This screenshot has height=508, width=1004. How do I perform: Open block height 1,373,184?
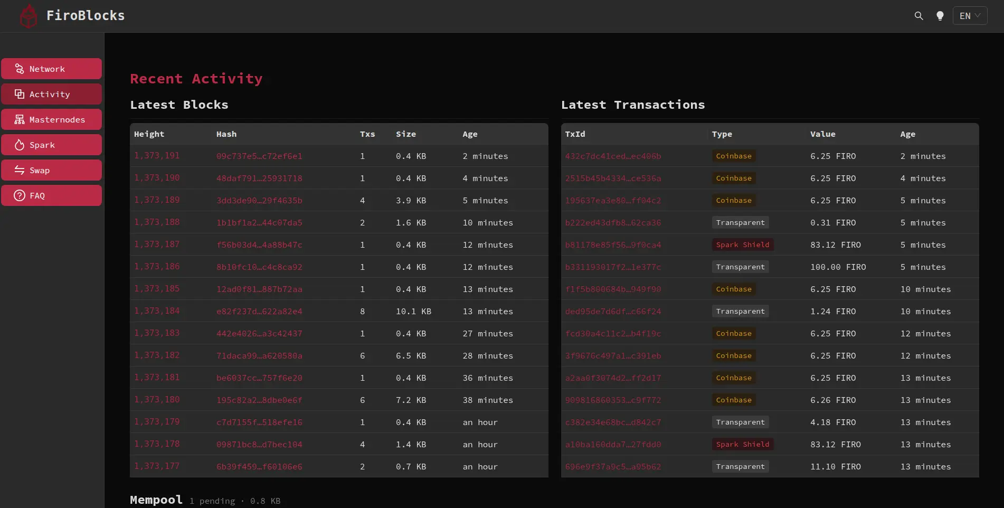tap(157, 311)
